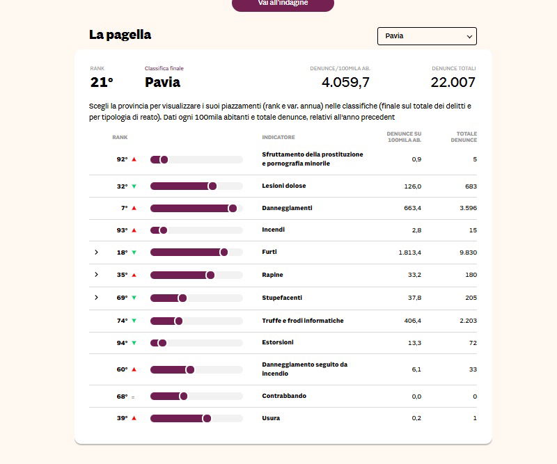
Task: Click red up arrow in Incendi row
Action: pos(134,230)
